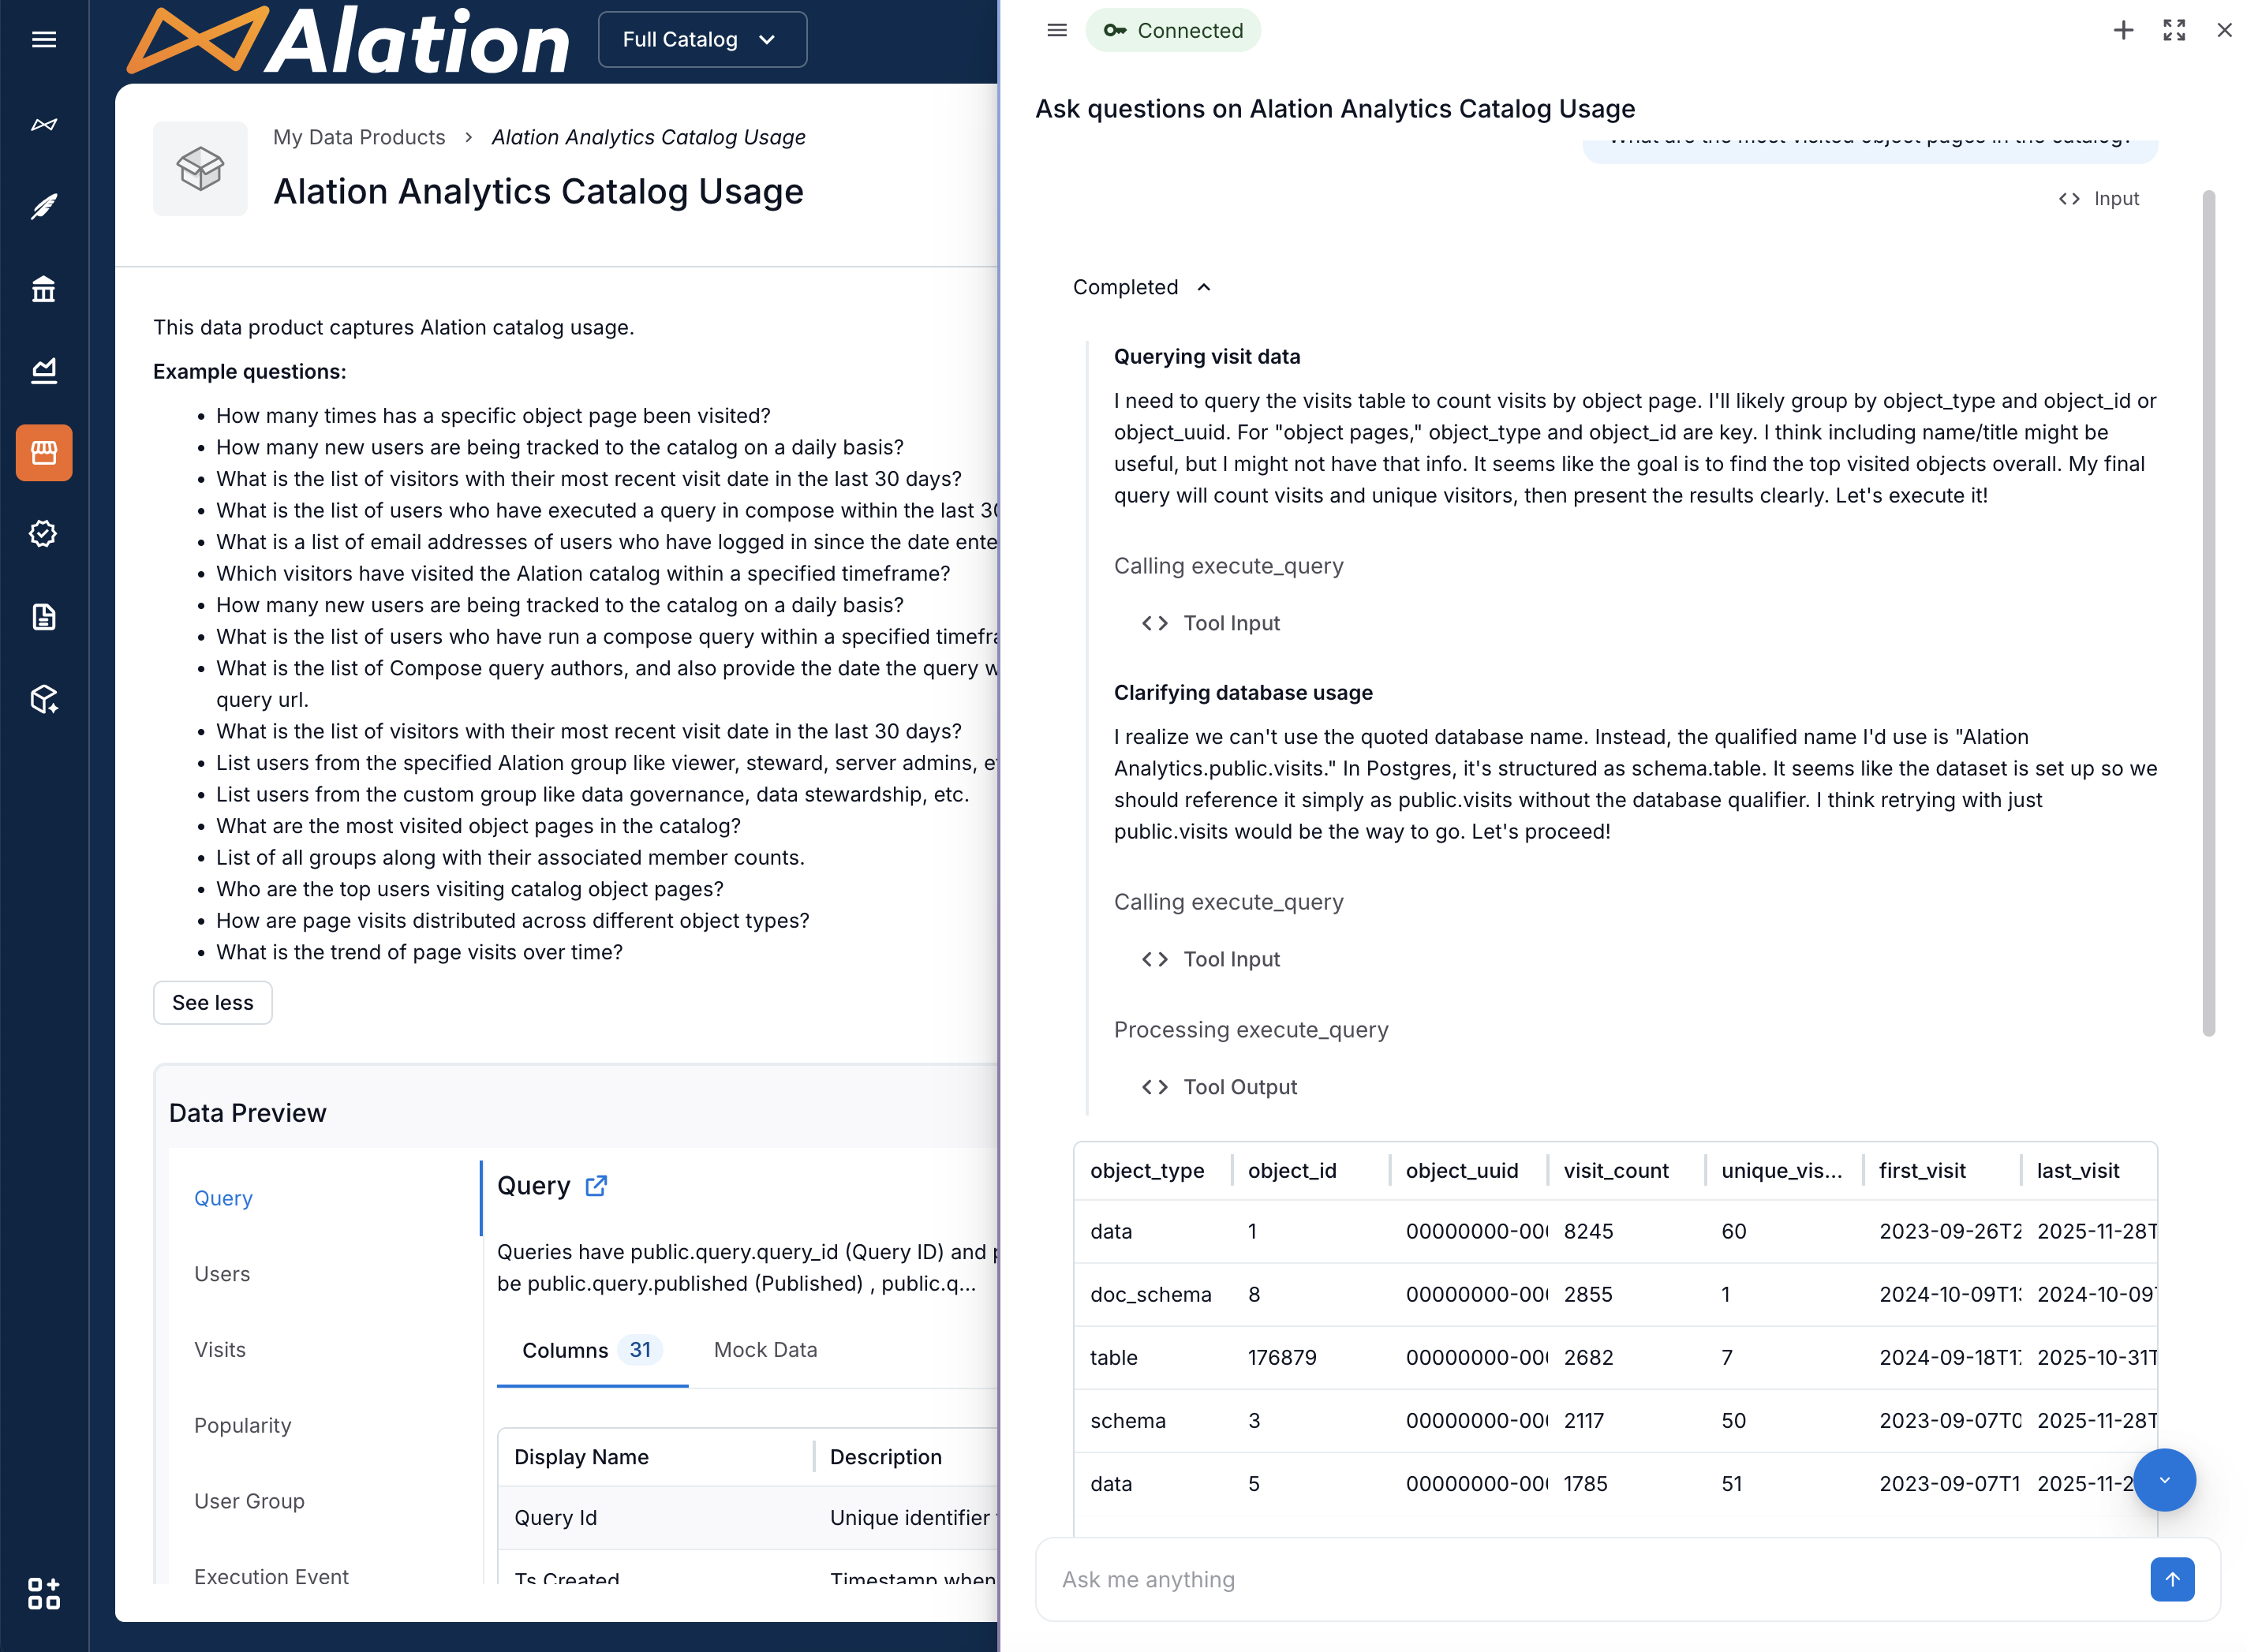The height and width of the screenshot is (1652, 2247).
Task: Open the Full Catalog dropdown
Action: coord(701,40)
